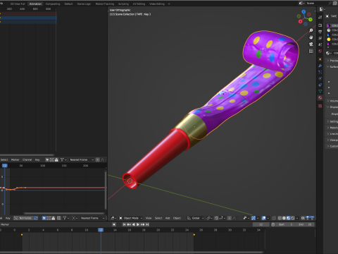Click the End frame value field
Viewport: 338px width, 254px height.
click(x=306, y=224)
